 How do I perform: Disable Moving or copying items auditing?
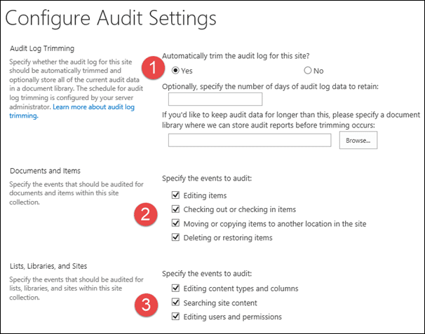coord(175,223)
